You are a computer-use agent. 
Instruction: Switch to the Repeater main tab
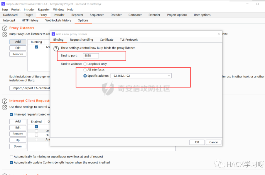click(x=77, y=15)
